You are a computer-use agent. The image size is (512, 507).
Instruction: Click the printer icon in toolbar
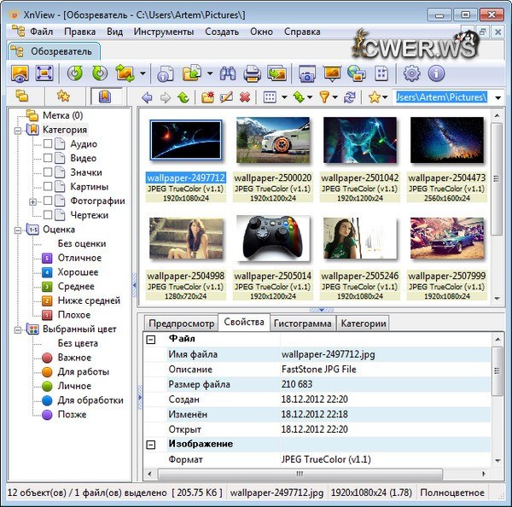tap(253, 73)
